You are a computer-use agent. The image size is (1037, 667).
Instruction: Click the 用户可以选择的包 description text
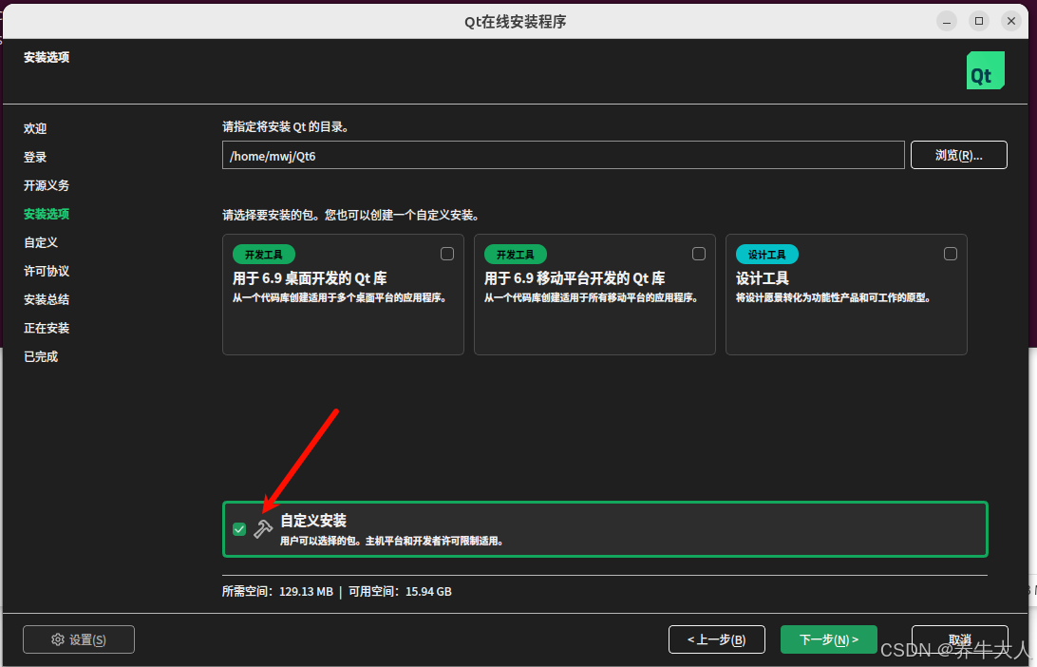393,541
